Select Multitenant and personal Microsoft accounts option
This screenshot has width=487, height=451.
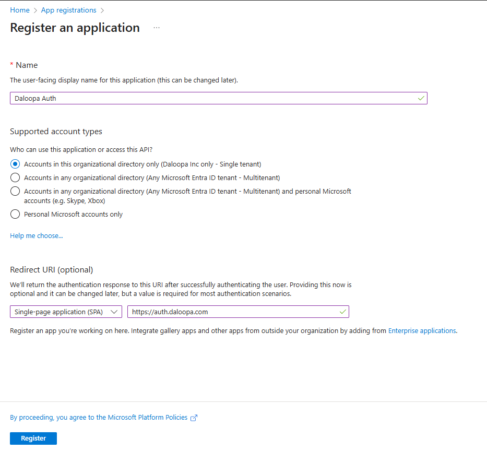[x=15, y=192]
